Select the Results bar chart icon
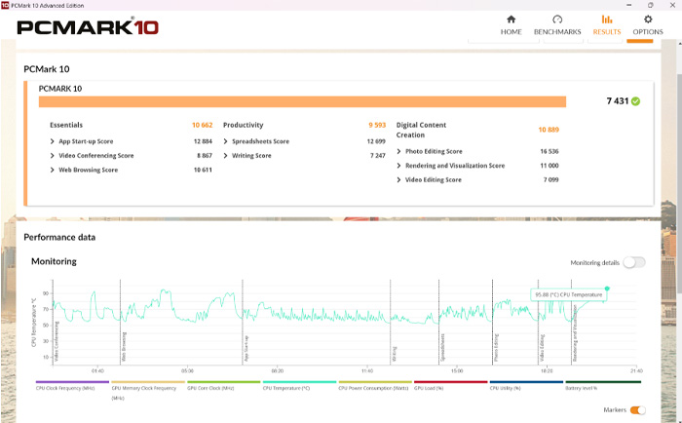Image resolution: width=682 pixels, height=423 pixels. pyautogui.click(x=607, y=19)
